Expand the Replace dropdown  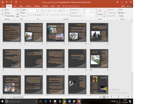[x=122, y=13]
